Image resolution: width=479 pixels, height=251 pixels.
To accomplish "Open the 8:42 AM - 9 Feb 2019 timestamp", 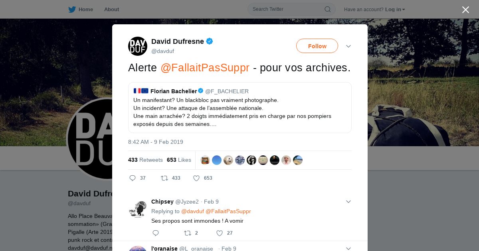I will coord(156,142).
